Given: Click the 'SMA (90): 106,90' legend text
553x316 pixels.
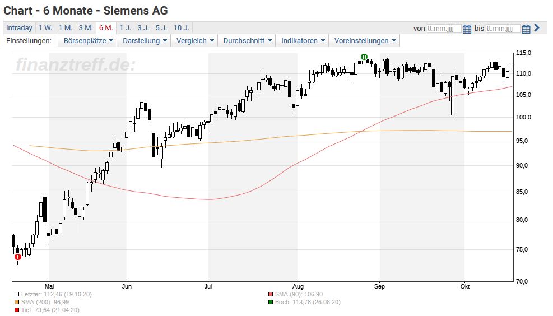Looking at the screenshot, I should (299, 294).
